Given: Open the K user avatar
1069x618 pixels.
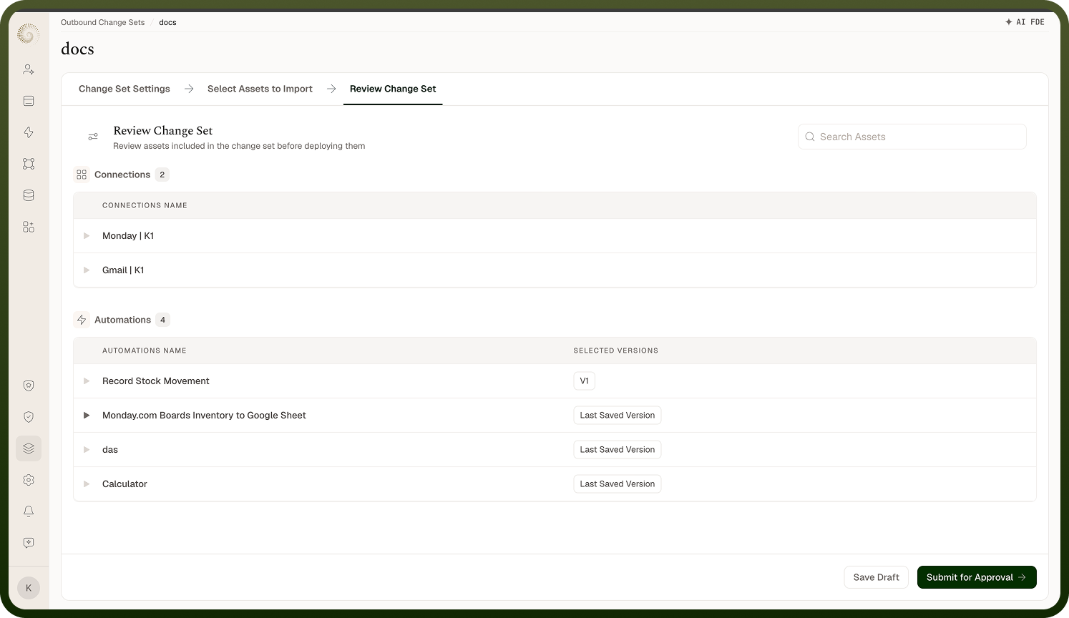Looking at the screenshot, I should [29, 588].
